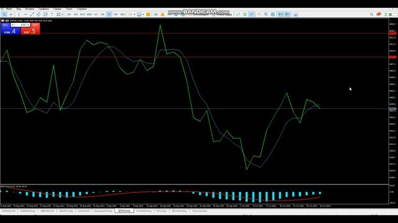Open the IDE MetaEditor button
The height and width of the screenshot is (223, 398).
(156, 14)
